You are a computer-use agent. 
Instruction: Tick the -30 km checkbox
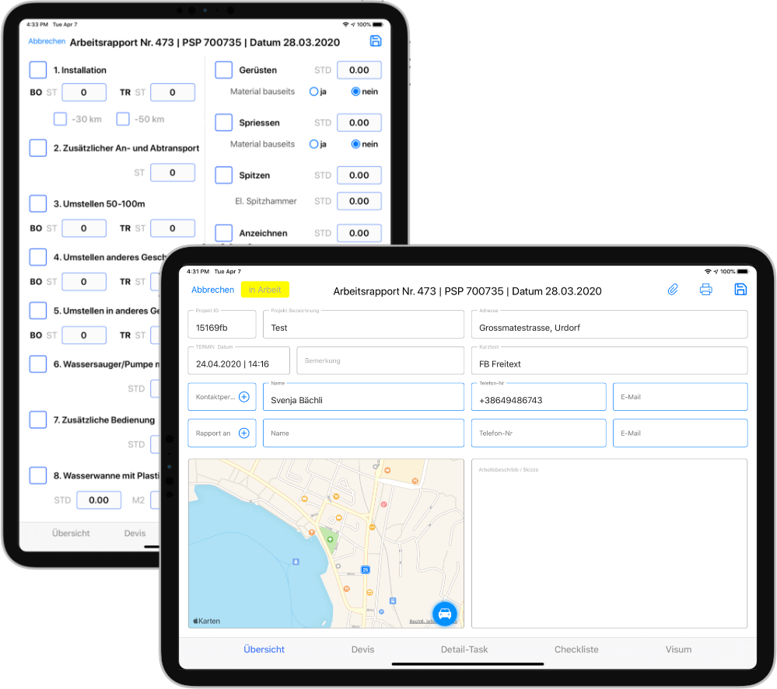click(60, 119)
